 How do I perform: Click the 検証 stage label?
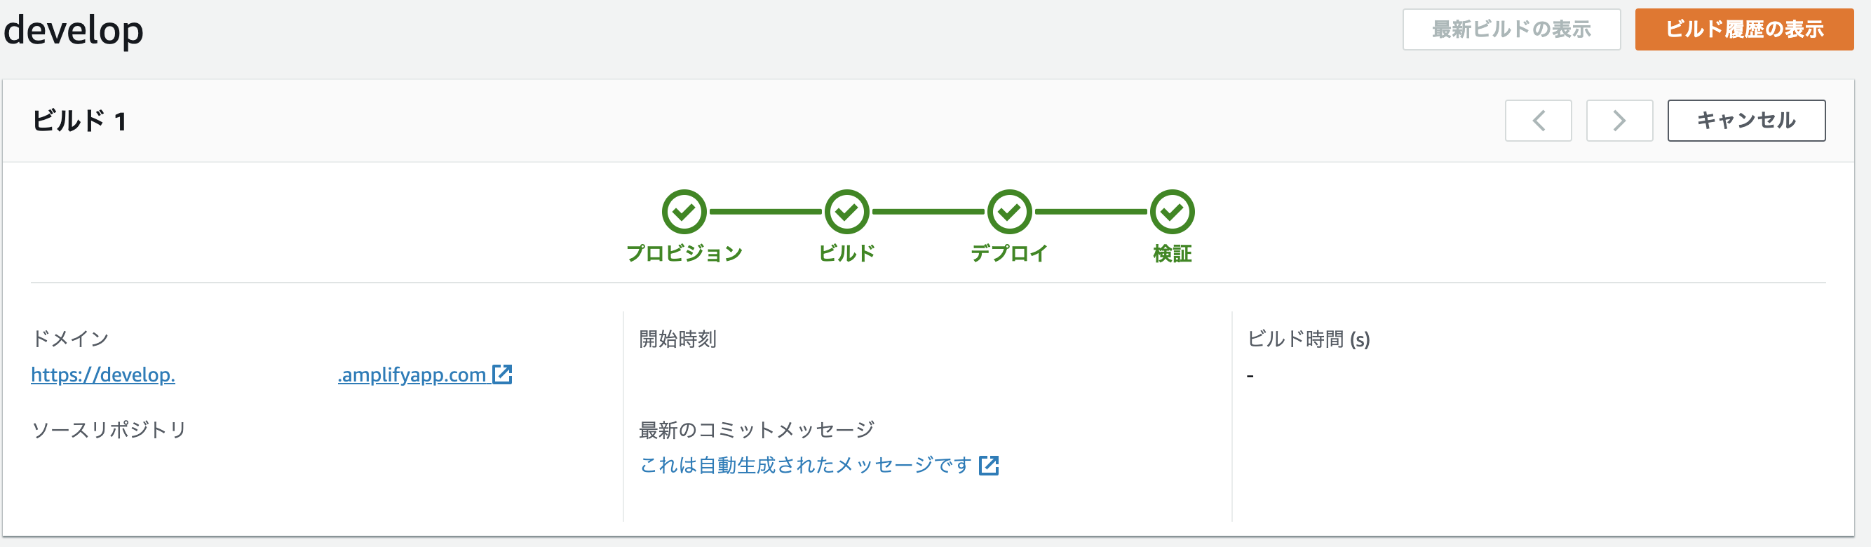(x=1171, y=255)
